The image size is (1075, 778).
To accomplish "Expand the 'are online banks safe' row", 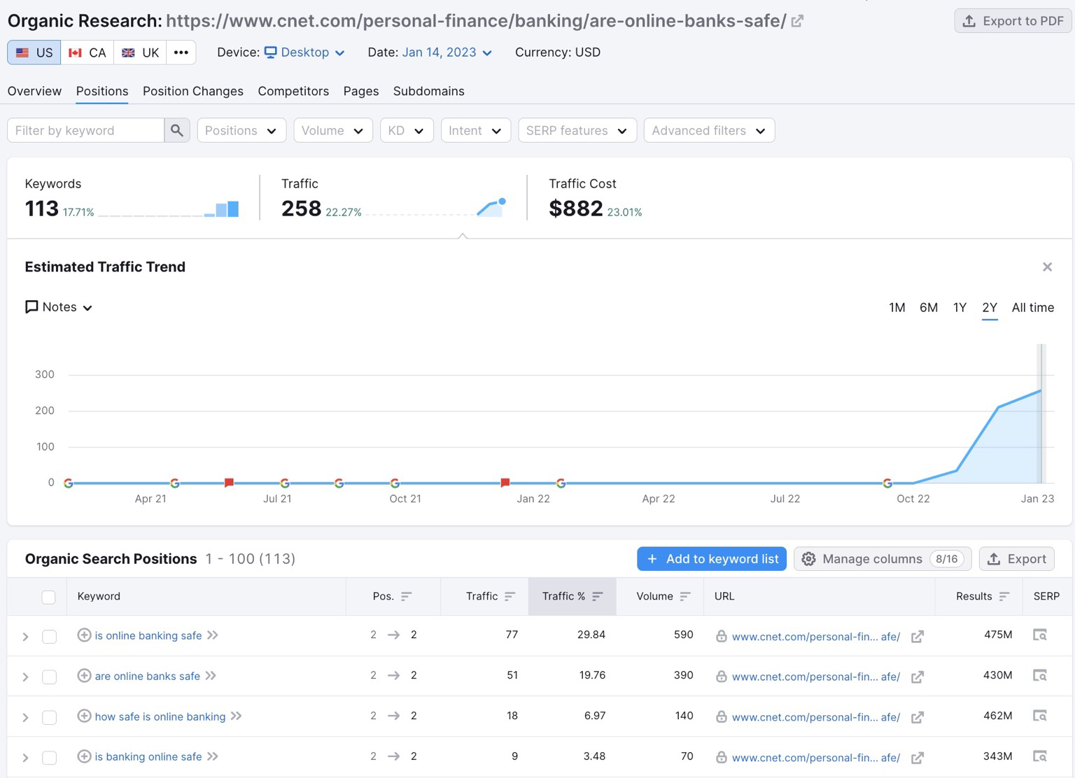I will [25, 677].
